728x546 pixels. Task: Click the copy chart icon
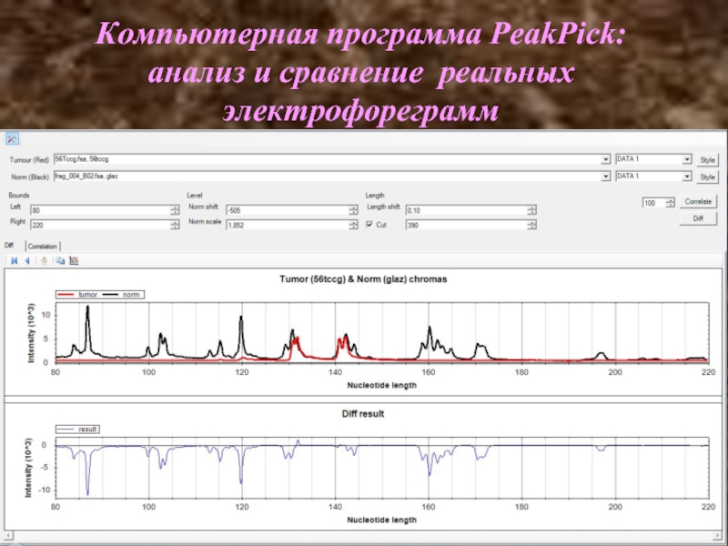[x=60, y=261]
